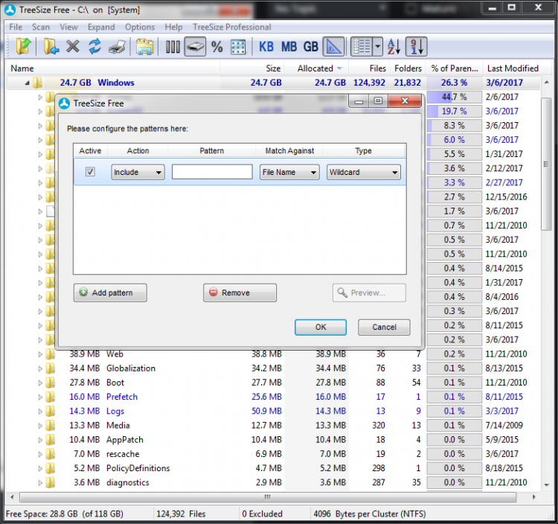Image resolution: width=558 pixels, height=524 pixels.
Task: Switch to percent display mode icon
Action: 217,47
